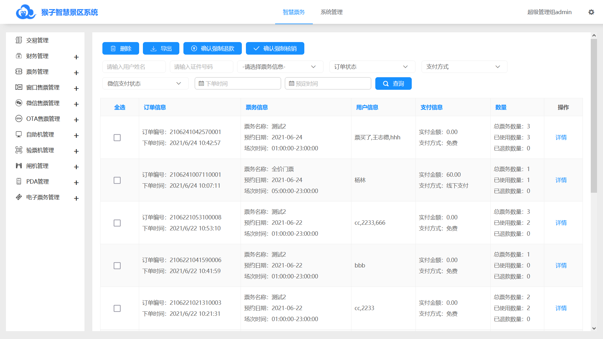
Task: Expand 微信售票管理 with its plus sign
Action: click(76, 104)
